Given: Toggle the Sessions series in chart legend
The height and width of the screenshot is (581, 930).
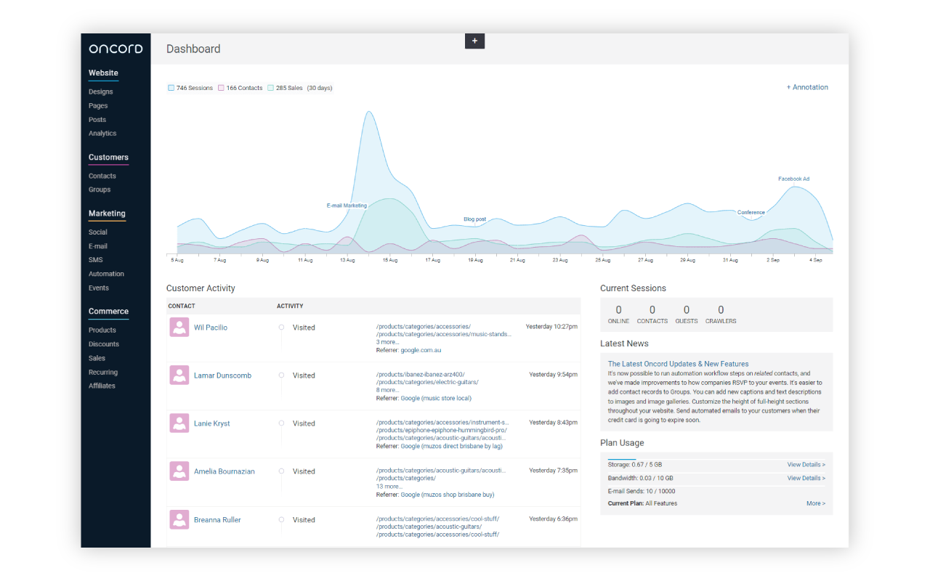Looking at the screenshot, I should pyautogui.click(x=190, y=88).
